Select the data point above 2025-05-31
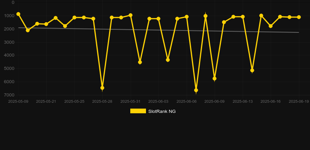Screen dimensions: 310x150 [x=131, y=15]
